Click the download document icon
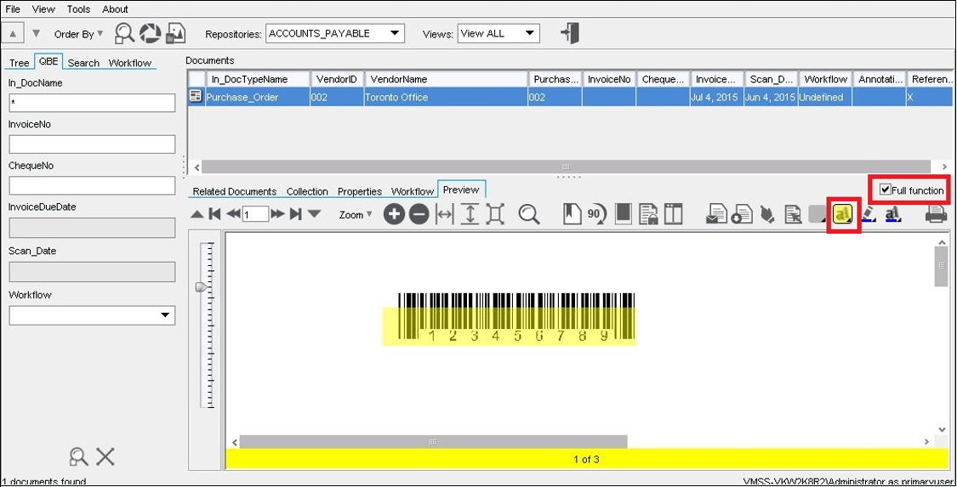 tap(742, 214)
